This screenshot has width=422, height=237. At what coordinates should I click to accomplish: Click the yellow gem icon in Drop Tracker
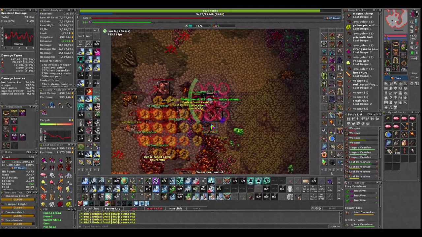click(x=348, y=62)
